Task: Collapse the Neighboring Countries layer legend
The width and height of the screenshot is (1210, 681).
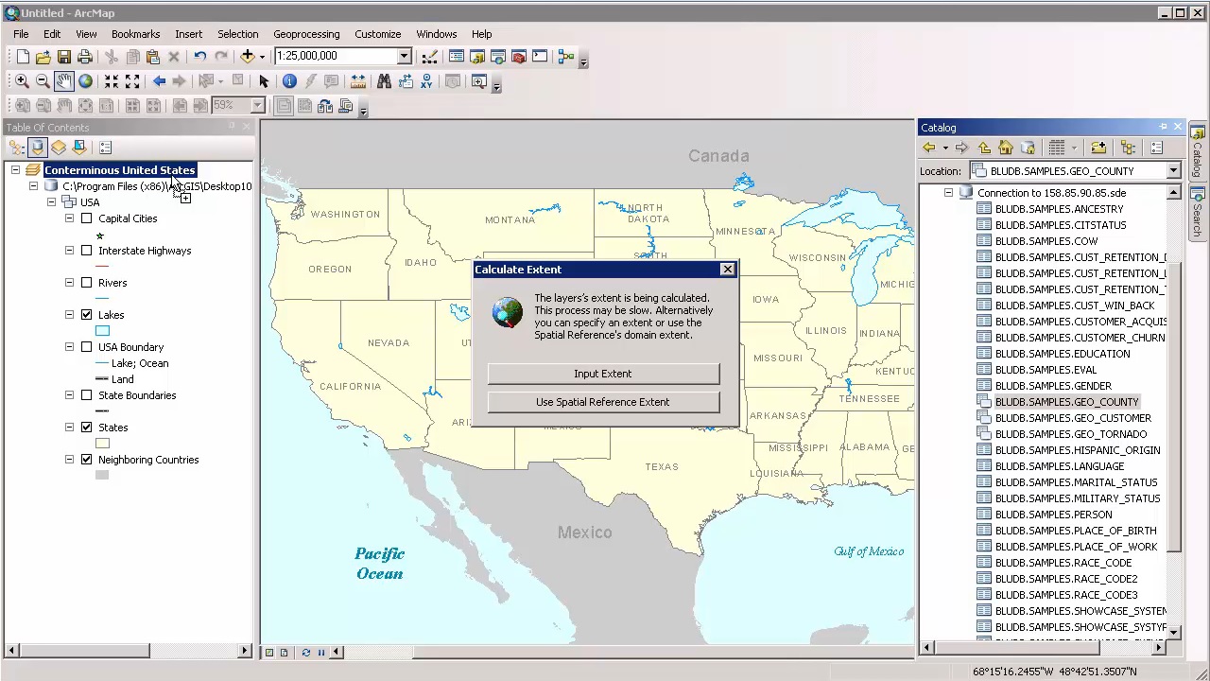Action: (69, 460)
